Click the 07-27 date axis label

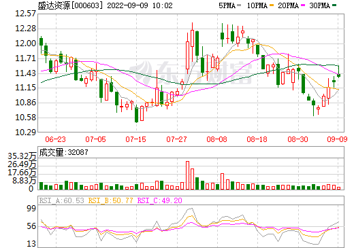coord(176,139)
